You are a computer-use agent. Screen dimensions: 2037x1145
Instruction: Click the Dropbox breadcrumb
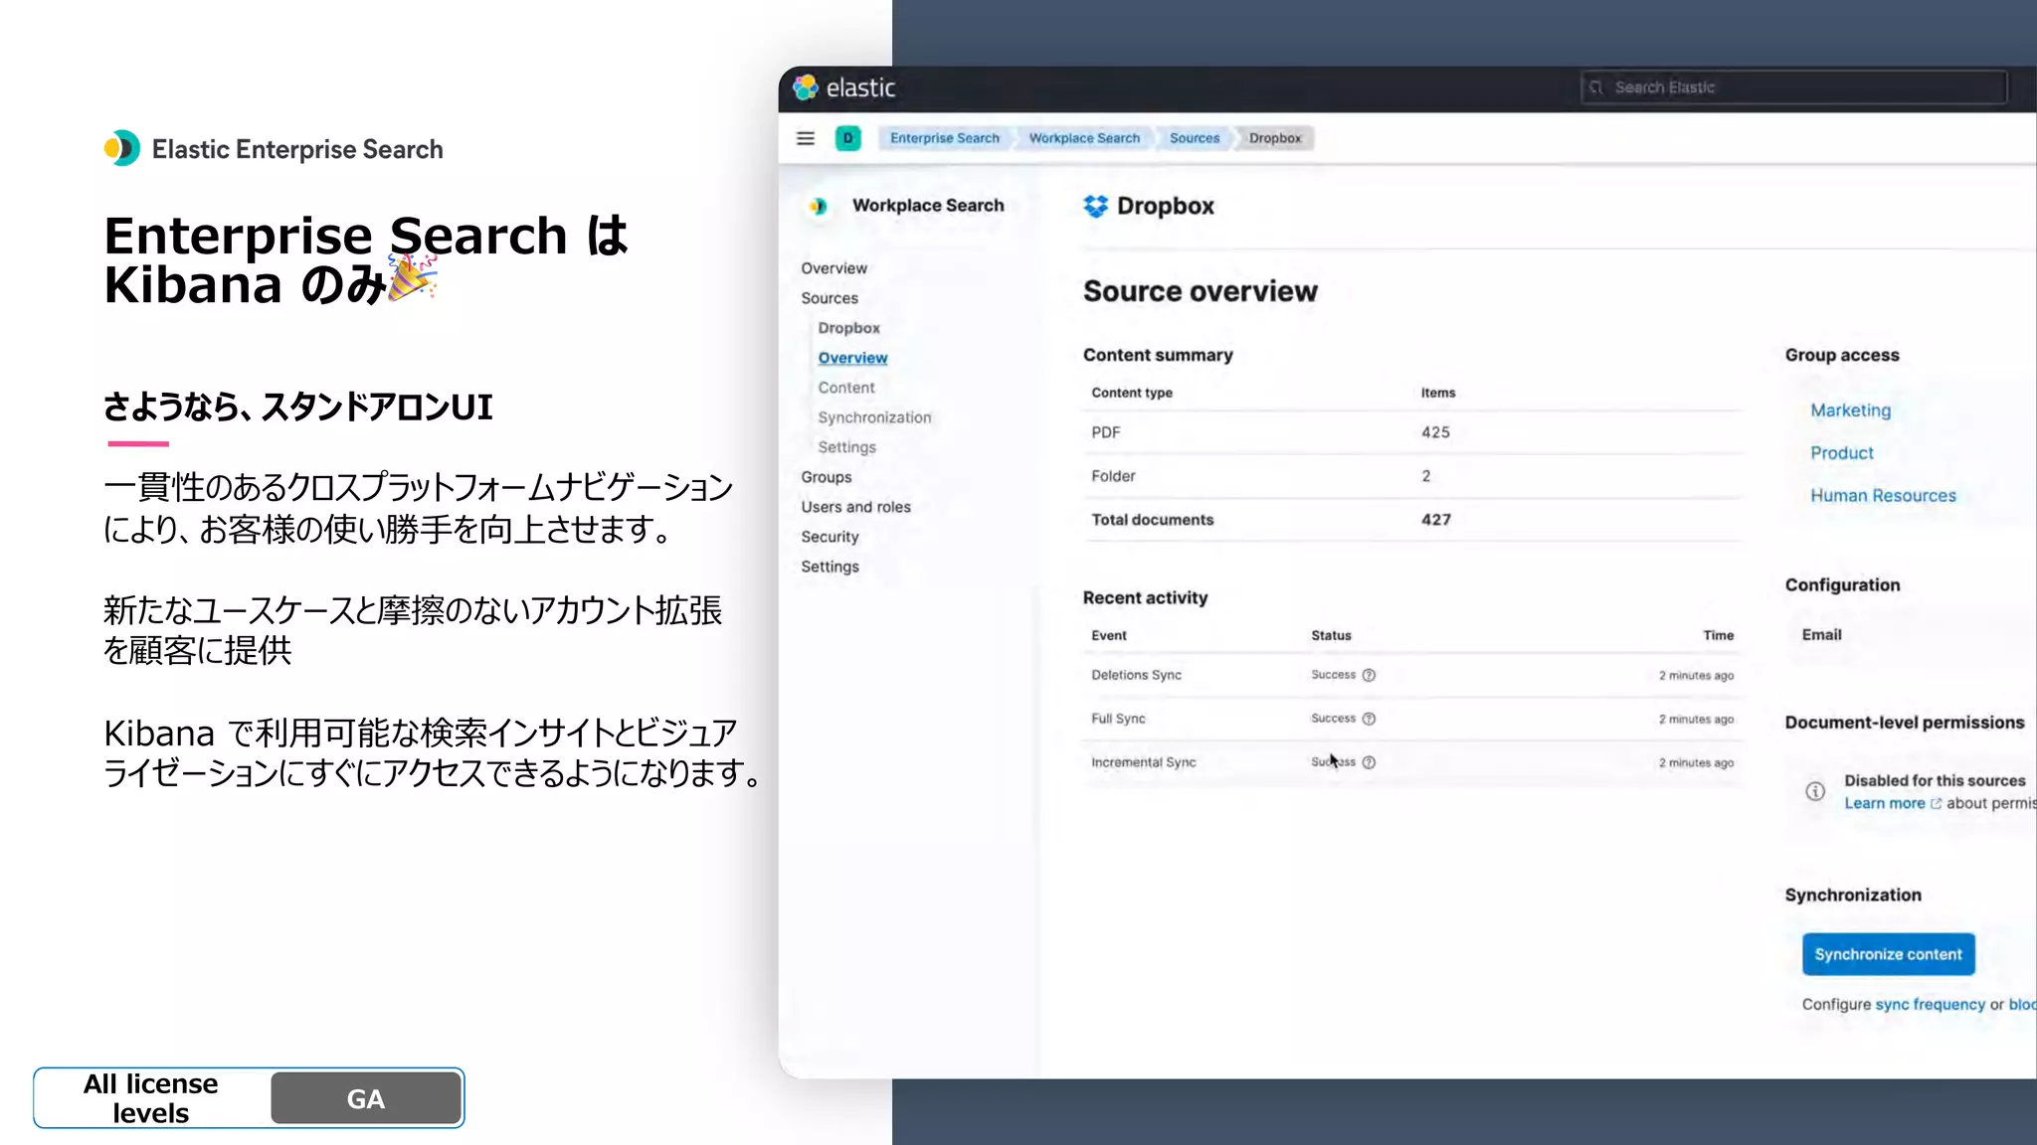(1274, 138)
